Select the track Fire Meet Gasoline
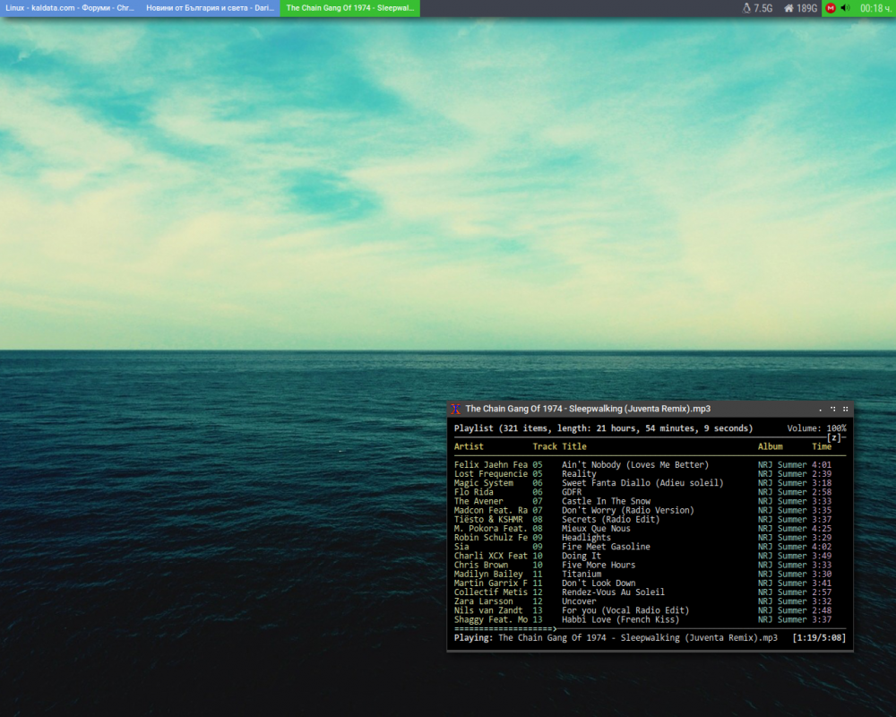896x717 pixels. click(x=606, y=548)
